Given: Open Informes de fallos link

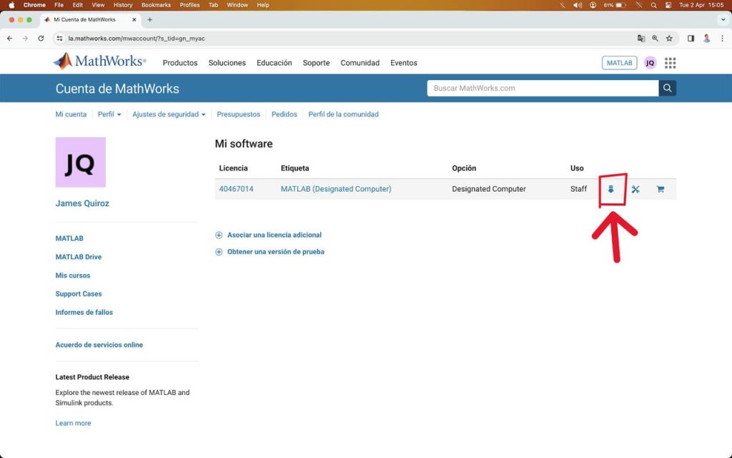Looking at the screenshot, I should pyautogui.click(x=84, y=312).
